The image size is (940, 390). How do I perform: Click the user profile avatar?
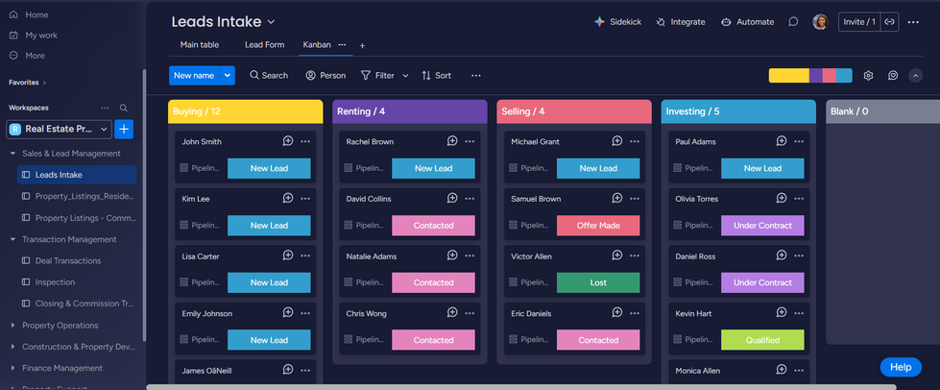(x=820, y=21)
